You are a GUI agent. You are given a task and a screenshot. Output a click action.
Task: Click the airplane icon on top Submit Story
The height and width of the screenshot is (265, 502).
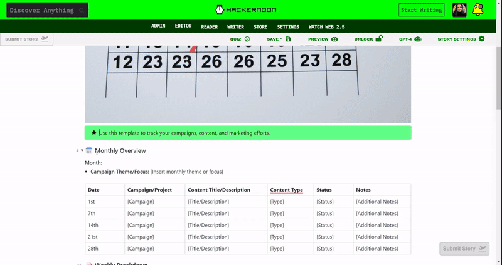[45, 39]
